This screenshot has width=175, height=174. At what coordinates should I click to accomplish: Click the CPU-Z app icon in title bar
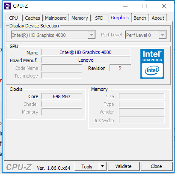(7, 6)
